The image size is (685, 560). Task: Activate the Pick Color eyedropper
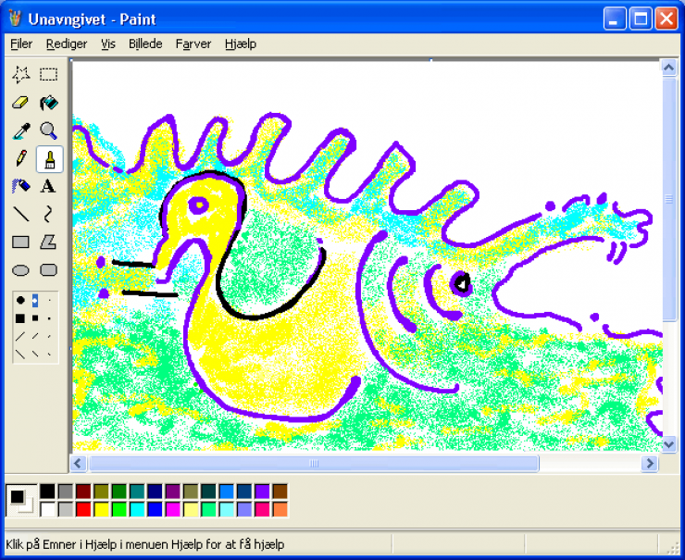20,131
